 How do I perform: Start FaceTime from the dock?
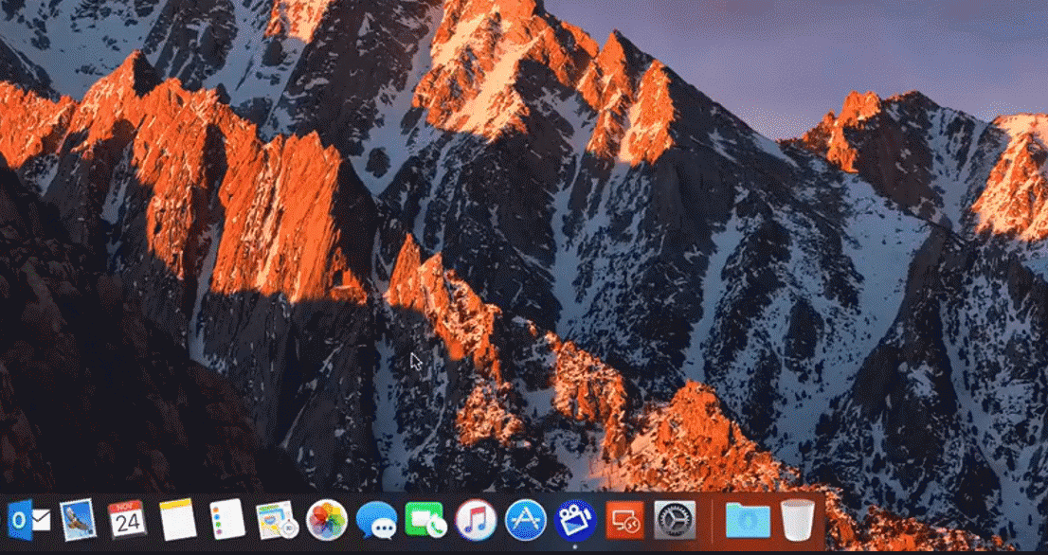pyautogui.click(x=426, y=519)
